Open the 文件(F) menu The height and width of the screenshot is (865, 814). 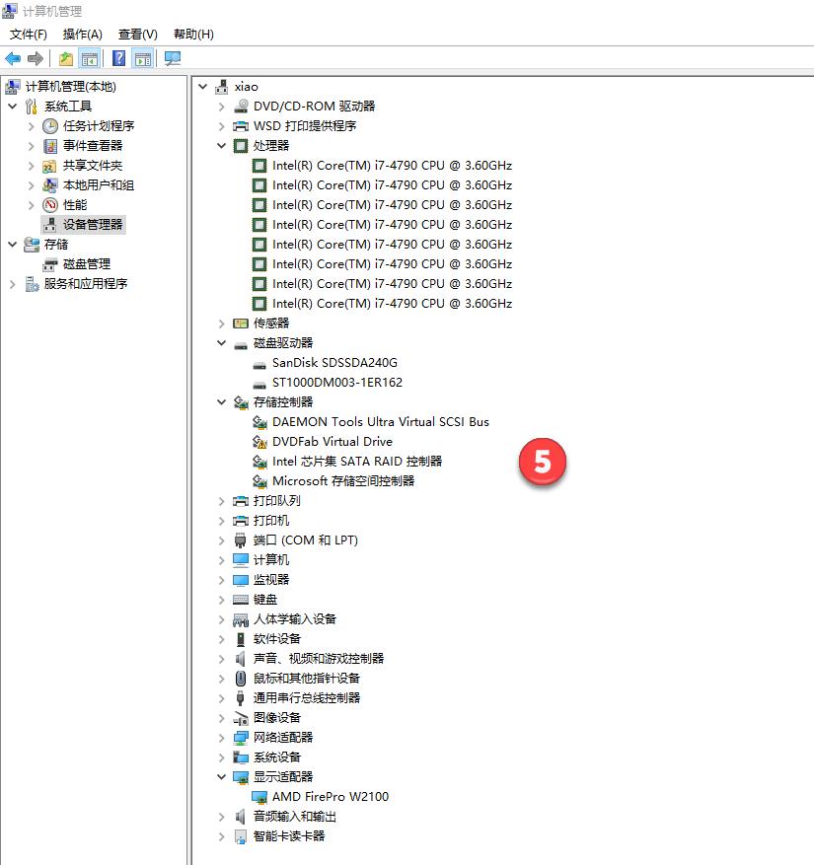pos(29,35)
